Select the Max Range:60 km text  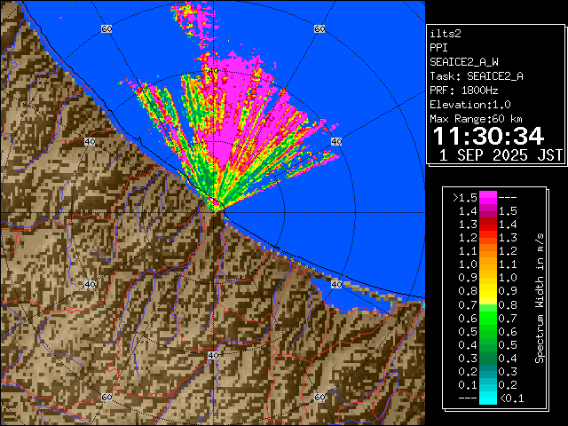[476, 119]
